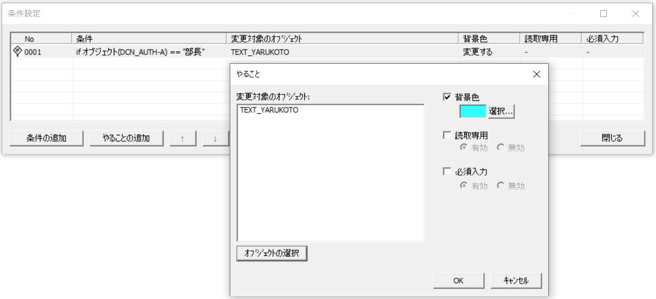Click the 背景色 column header
This screenshot has height=299, width=656.
[489, 39]
